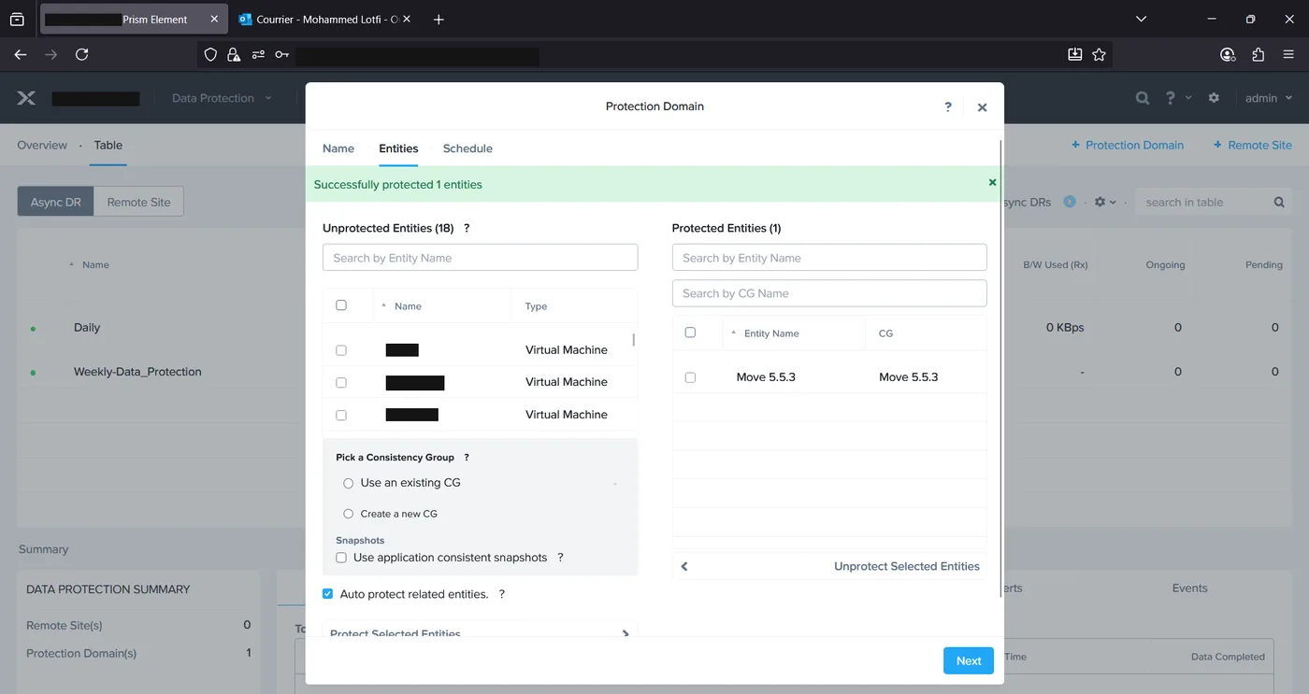Focus the Search by CG Name field
Screen dimensions: 1309x694
click(829, 293)
